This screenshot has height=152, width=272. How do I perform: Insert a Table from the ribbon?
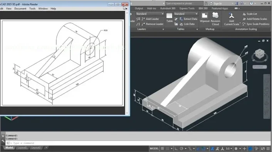tap(169, 17)
